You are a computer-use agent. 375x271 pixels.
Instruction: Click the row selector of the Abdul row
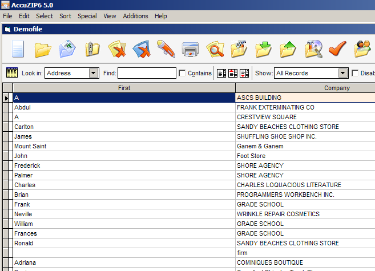click(6, 107)
